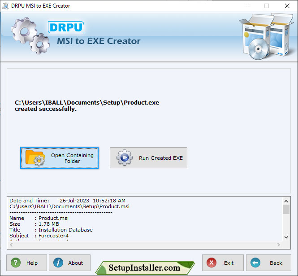The height and width of the screenshot is (276, 298).
Task: Click the folder icon on Open Containing Folder
Action: click(x=35, y=158)
